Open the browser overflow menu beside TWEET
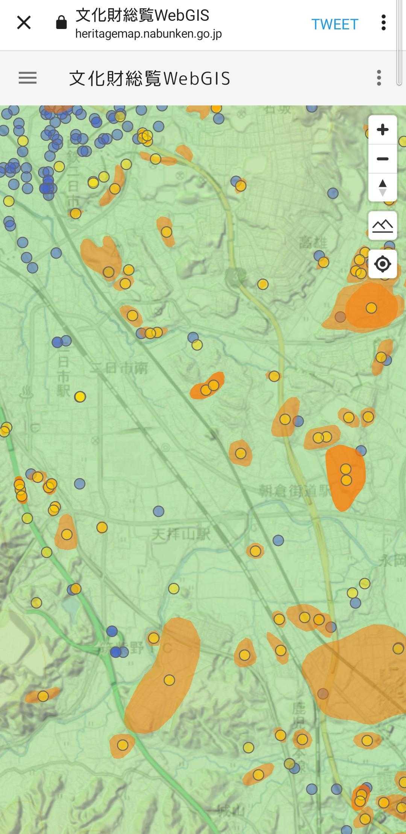Screen dimensions: 406x834 tap(383, 23)
